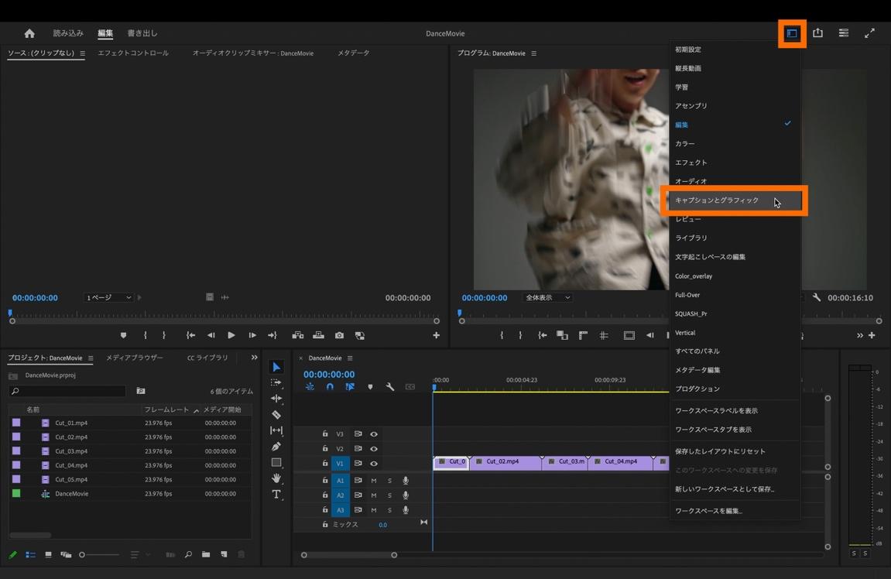891x579 pixels.
Task: Open the Workspaces panel icon
Action: (x=792, y=33)
